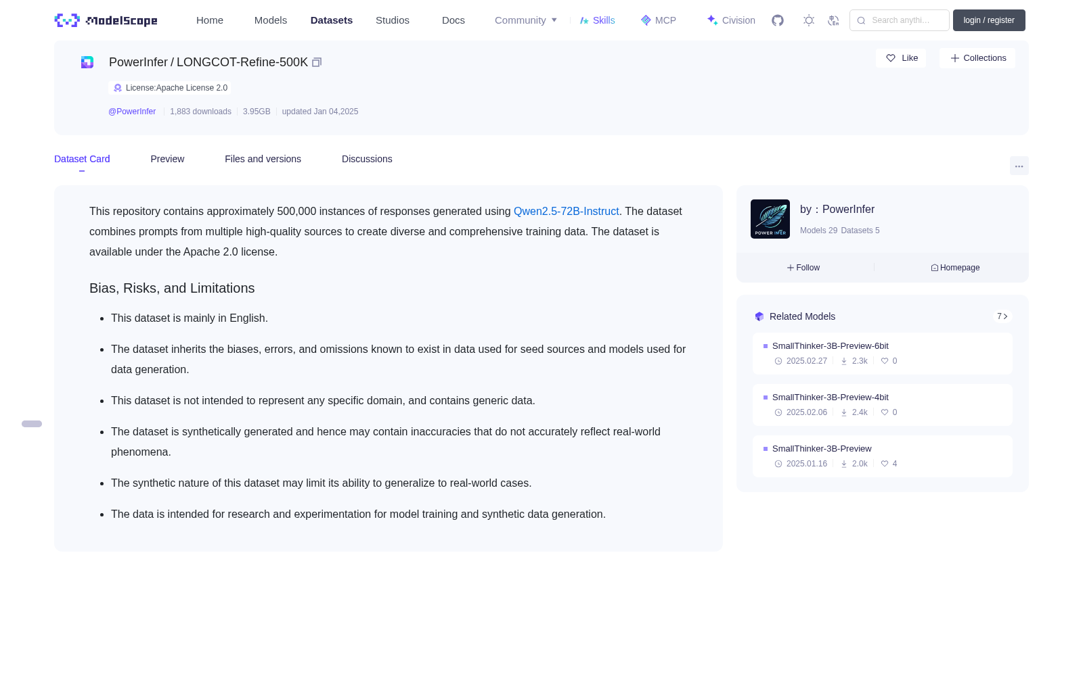Screen dimensions: 1083x676
Task: Switch language with the translate icon
Action: (x=833, y=20)
